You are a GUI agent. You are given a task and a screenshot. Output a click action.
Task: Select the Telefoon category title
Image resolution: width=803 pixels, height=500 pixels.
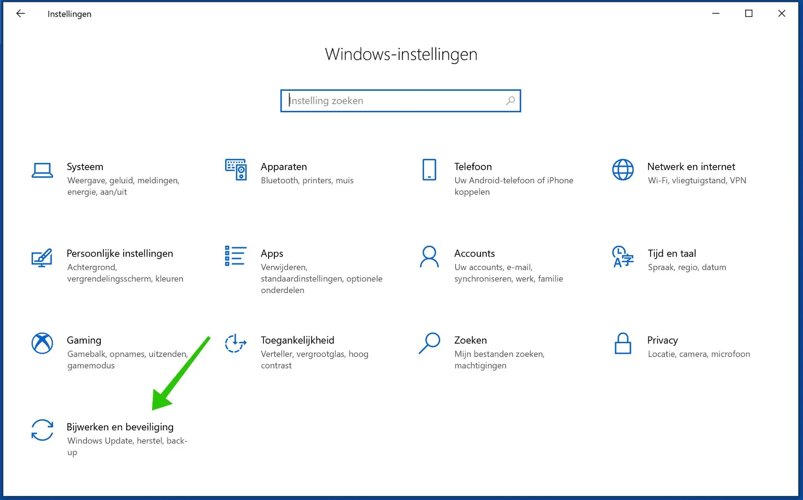[473, 166]
